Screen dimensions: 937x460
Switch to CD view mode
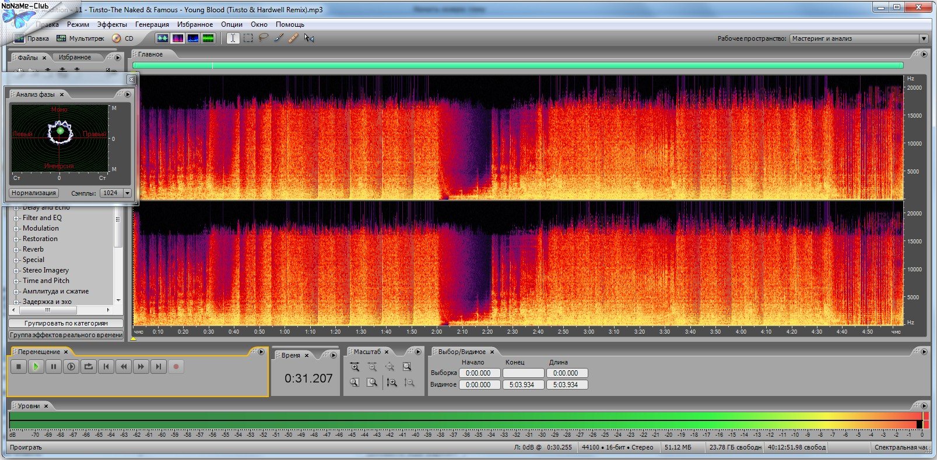(x=123, y=38)
